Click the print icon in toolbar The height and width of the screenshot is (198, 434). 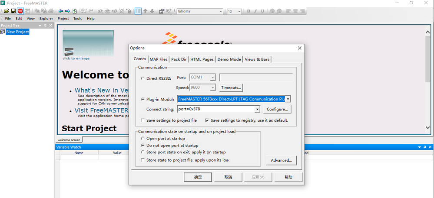(x=51, y=11)
